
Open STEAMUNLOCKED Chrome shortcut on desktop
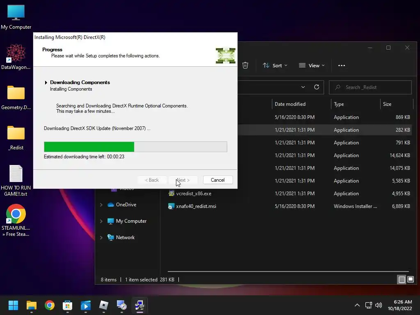coord(16,220)
